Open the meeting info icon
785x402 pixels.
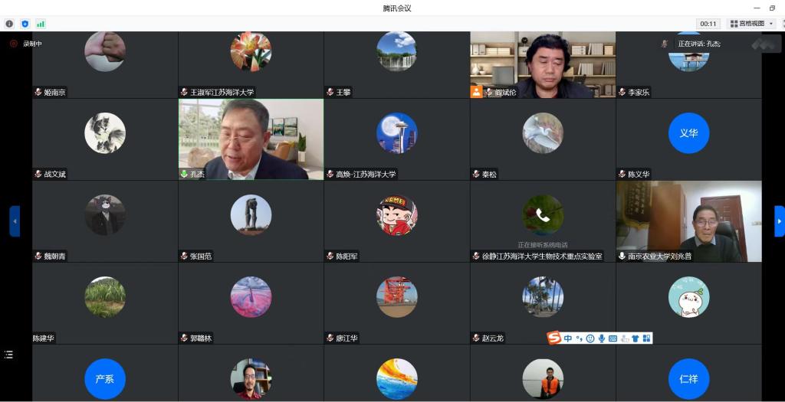pos(9,24)
